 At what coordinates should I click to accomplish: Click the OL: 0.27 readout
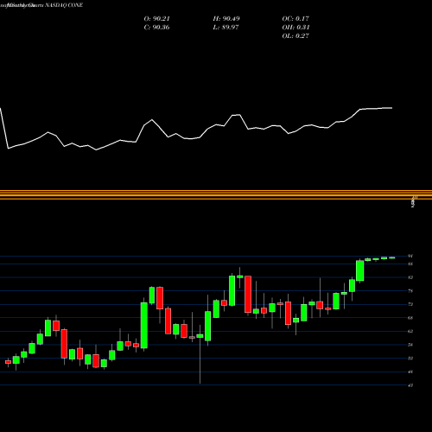click(295, 36)
